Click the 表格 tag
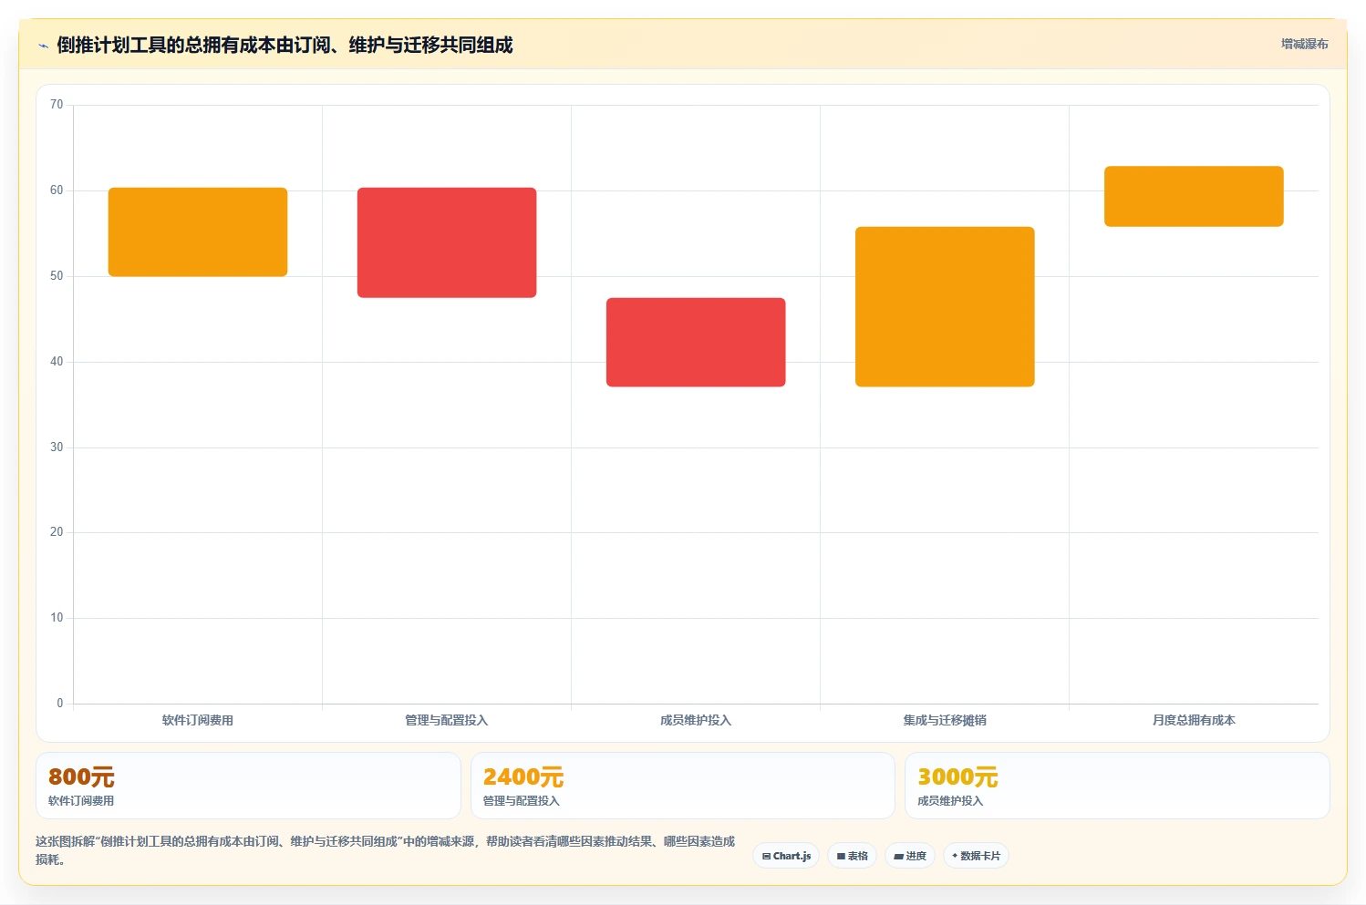 852,856
